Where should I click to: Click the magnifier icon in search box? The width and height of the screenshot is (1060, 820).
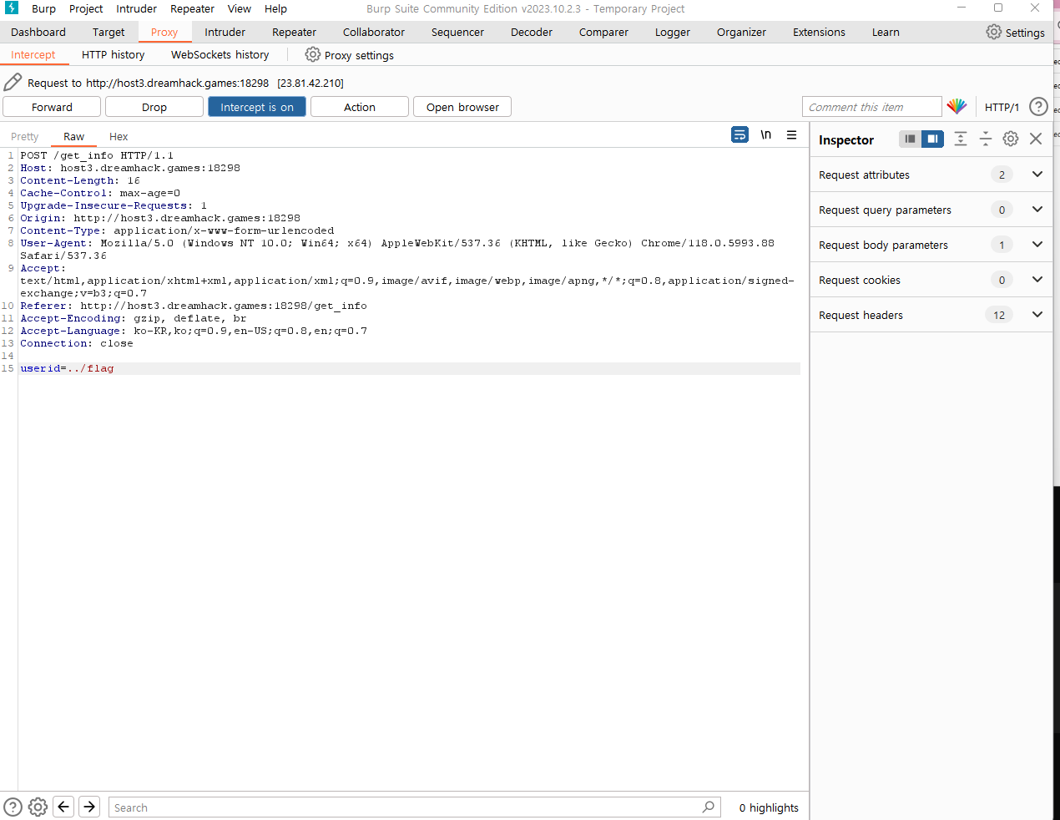point(708,807)
